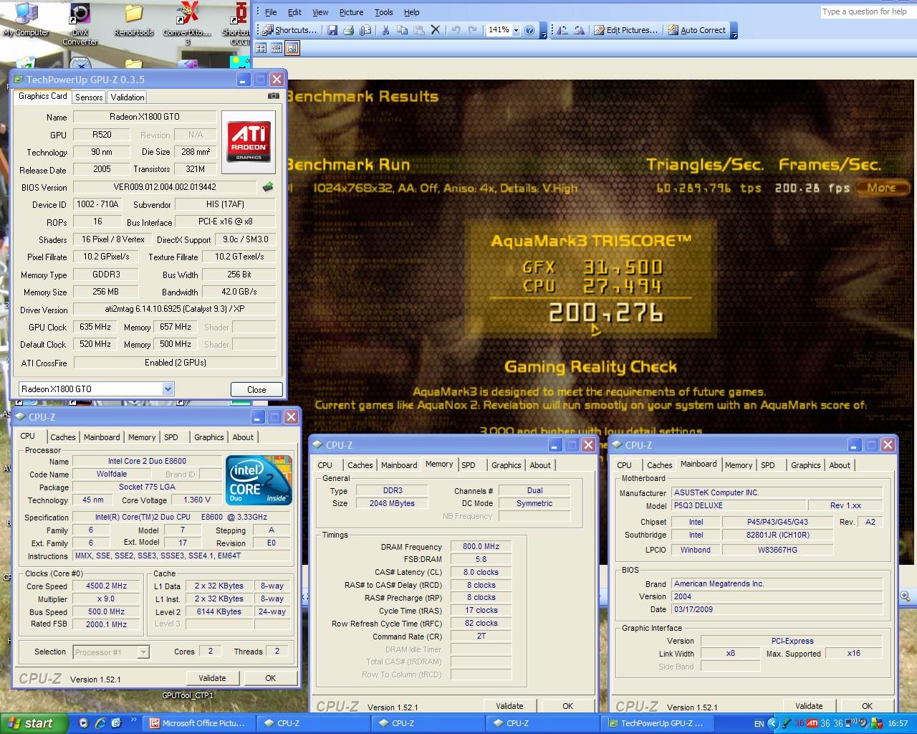Click the Delete X icon in toolbar
Screen dimensions: 917x734
coord(435,30)
